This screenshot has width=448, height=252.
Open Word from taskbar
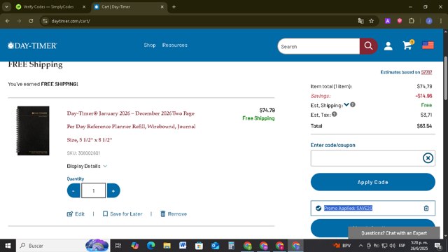coord(183,246)
